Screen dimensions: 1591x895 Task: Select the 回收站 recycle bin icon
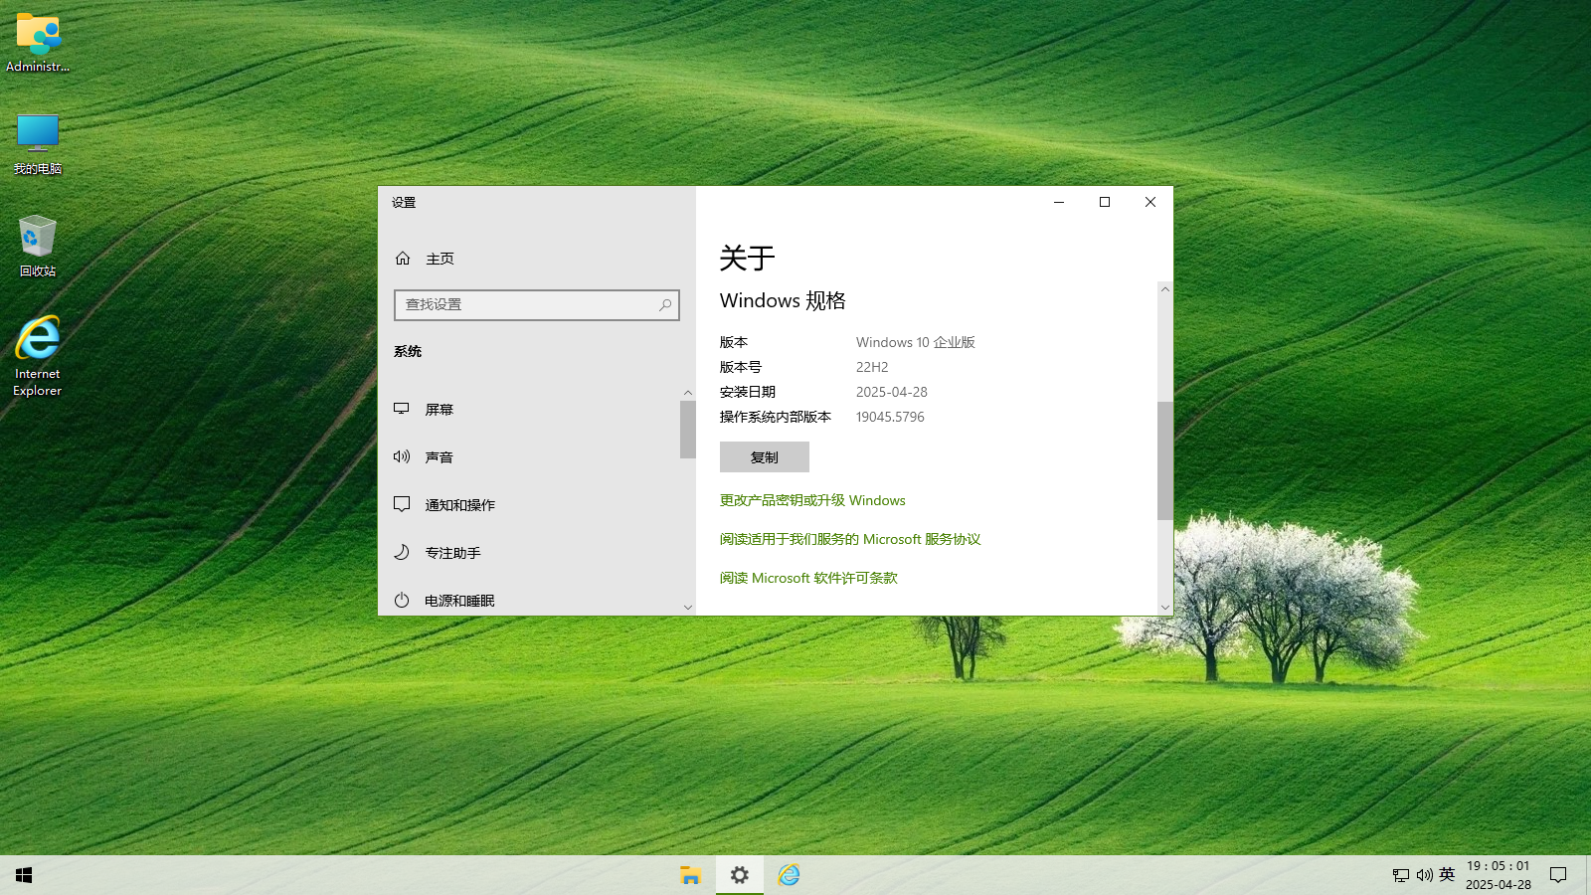click(38, 246)
